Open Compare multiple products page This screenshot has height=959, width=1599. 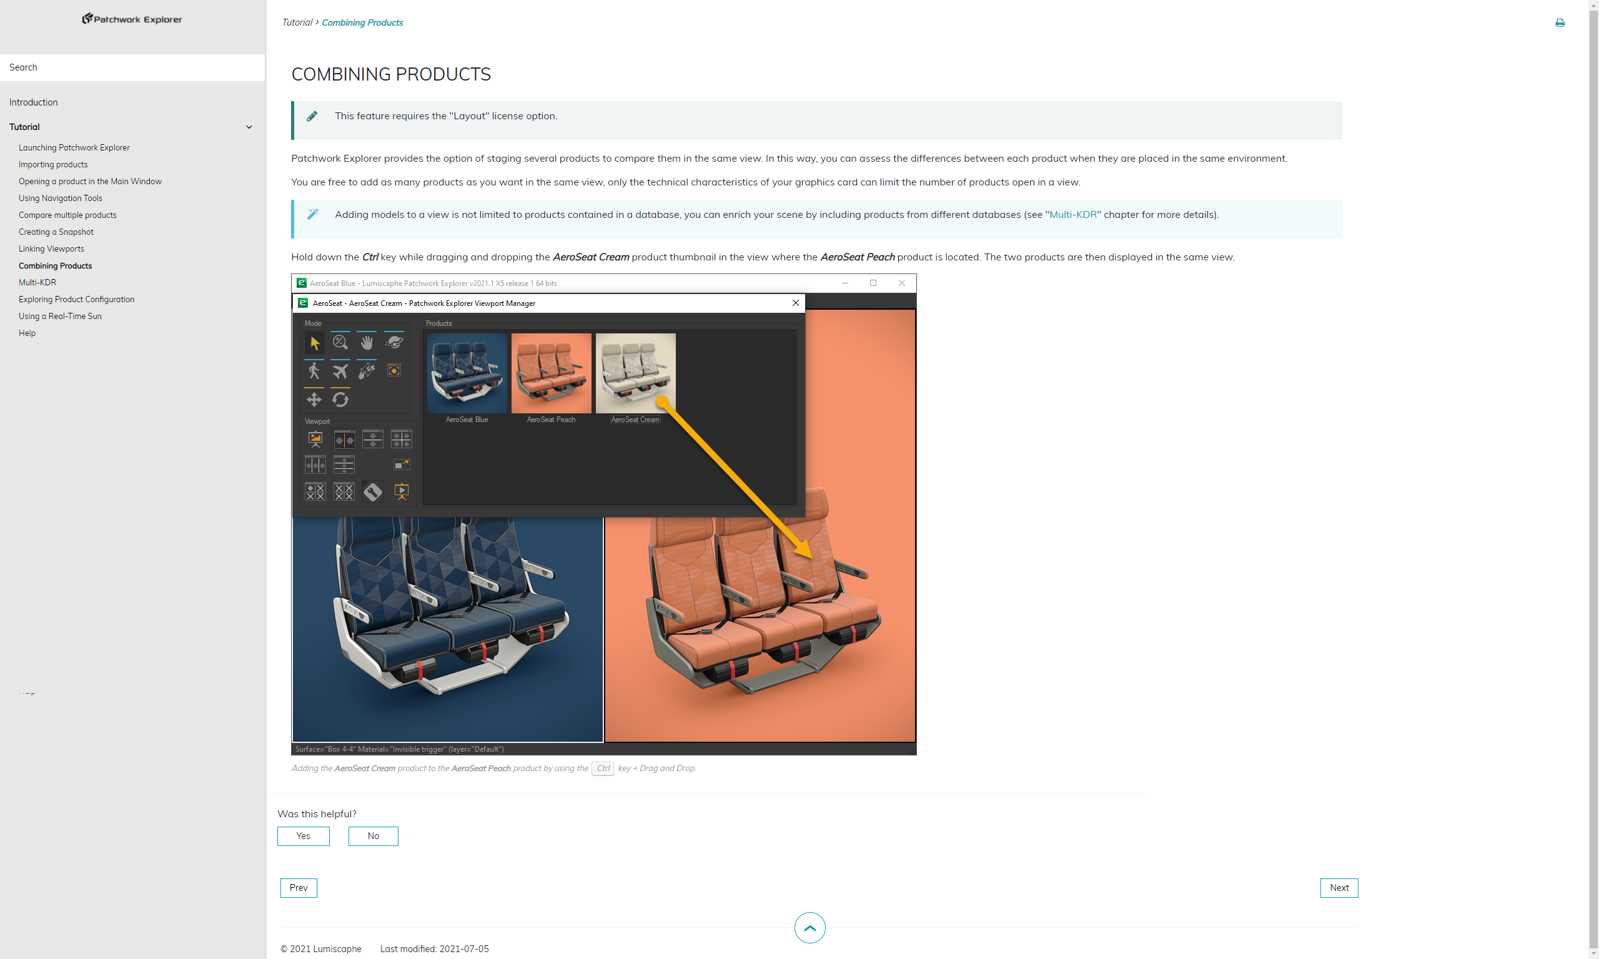[67, 215]
